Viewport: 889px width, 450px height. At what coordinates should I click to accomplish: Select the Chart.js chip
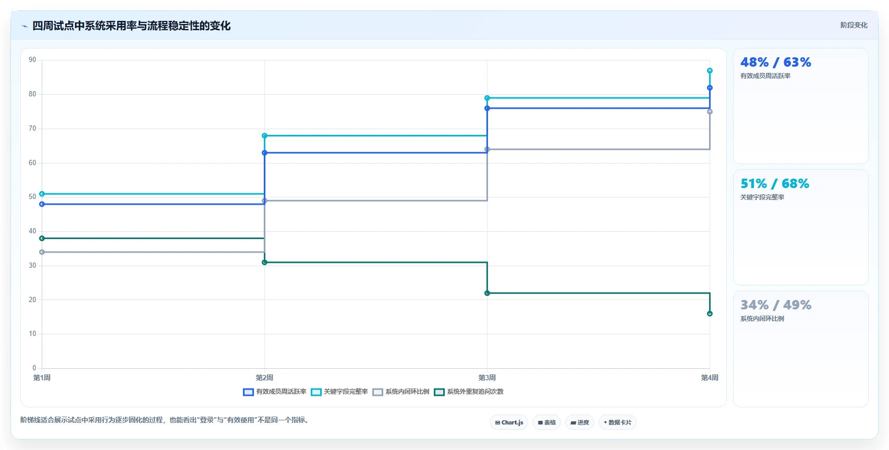(x=509, y=422)
